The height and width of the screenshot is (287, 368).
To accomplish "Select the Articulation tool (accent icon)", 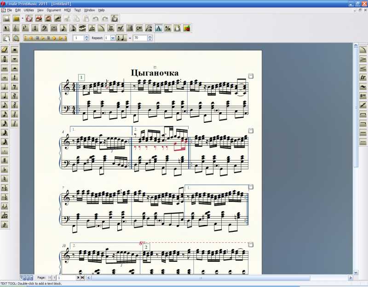I will (x=111, y=29).
